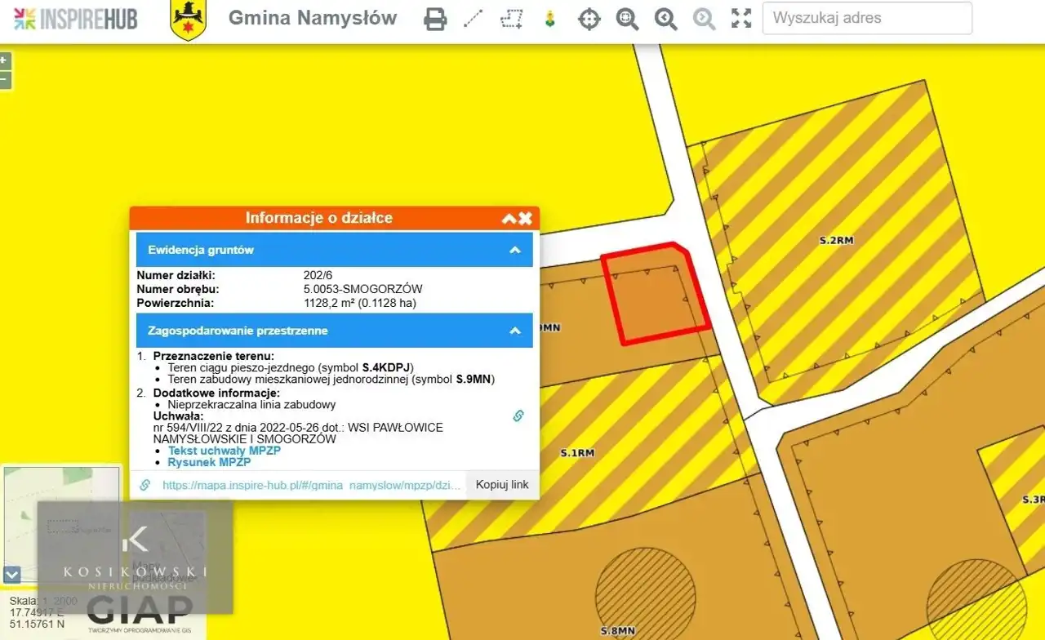Click the locate position crosshair icon
Screen dimensions: 1045x640
click(589, 19)
